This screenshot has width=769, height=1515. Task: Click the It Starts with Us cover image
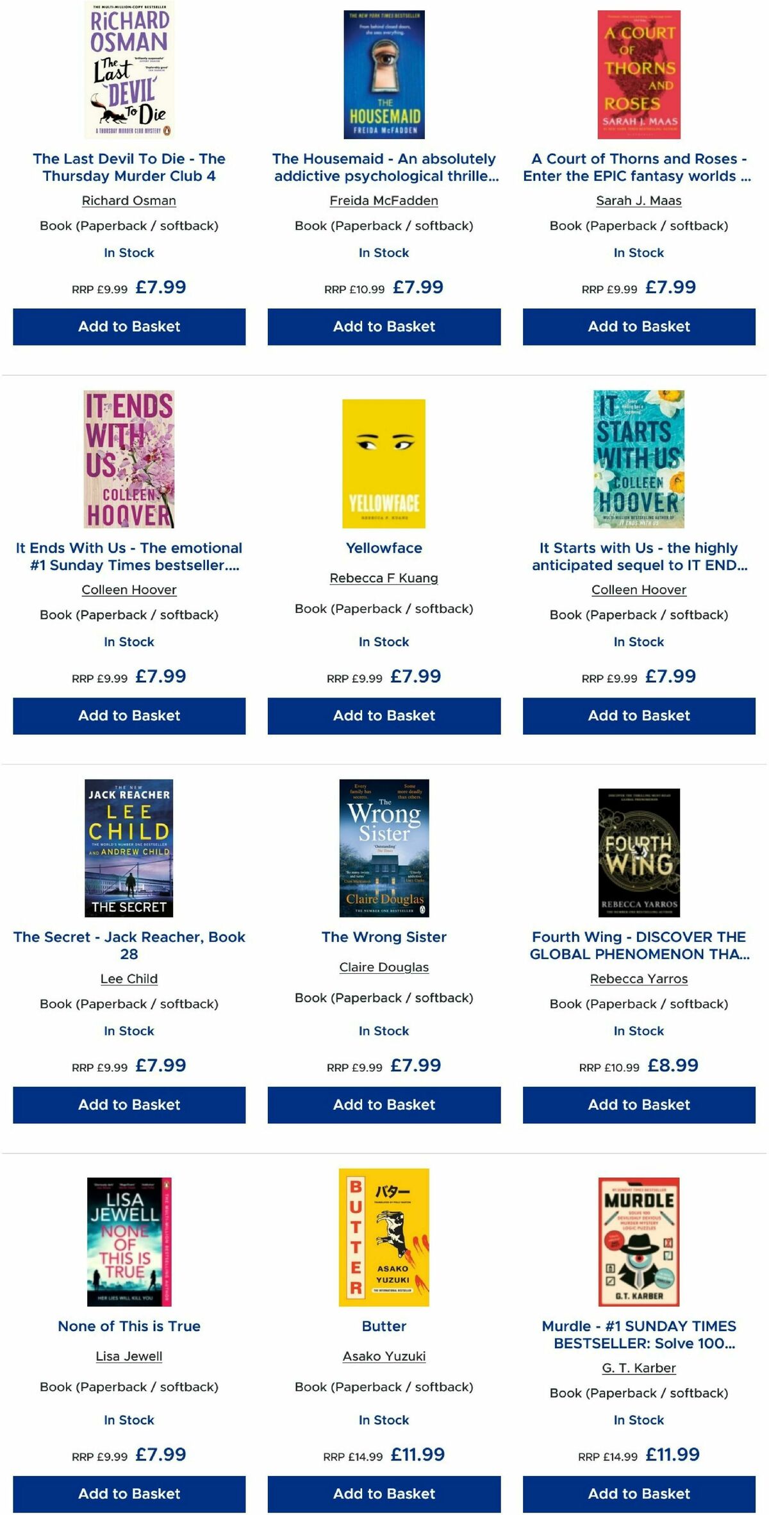click(x=639, y=459)
